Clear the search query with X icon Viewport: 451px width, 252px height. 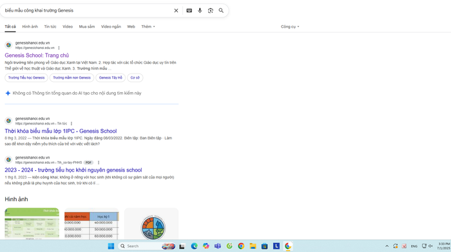click(176, 11)
